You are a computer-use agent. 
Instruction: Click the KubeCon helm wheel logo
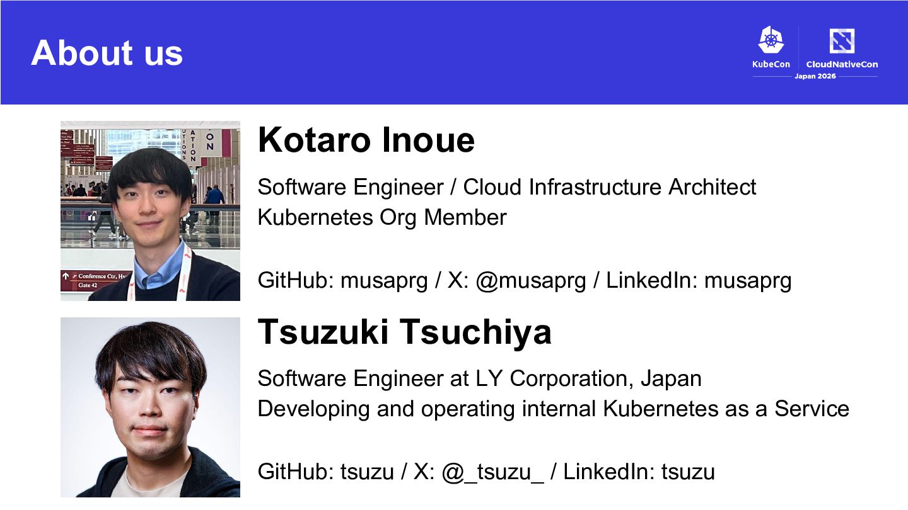[x=771, y=40]
